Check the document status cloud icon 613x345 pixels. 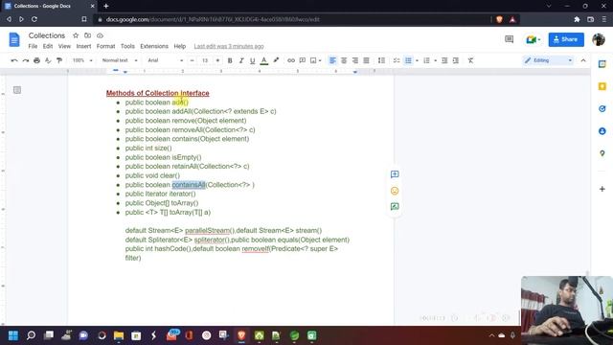100,35
